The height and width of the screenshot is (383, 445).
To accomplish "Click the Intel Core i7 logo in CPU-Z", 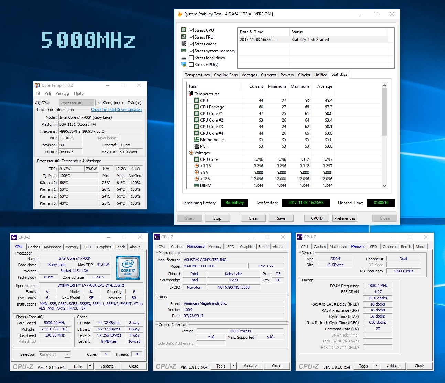I will pos(128,267).
